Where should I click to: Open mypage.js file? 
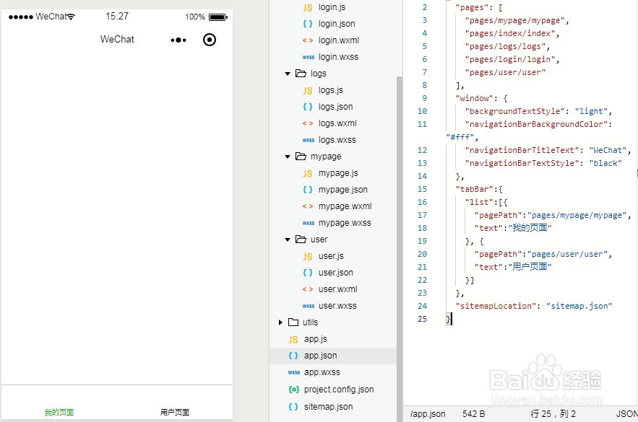(x=338, y=173)
